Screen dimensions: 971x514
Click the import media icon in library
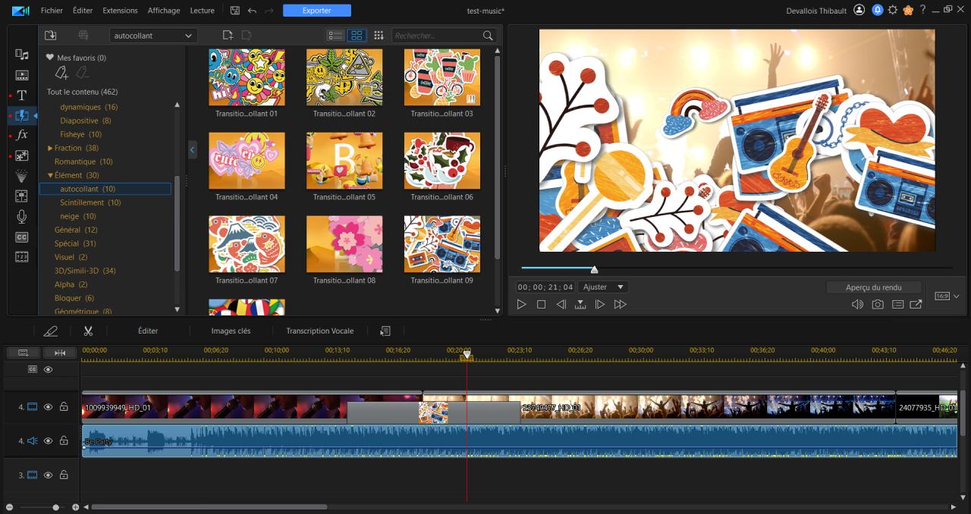51,36
